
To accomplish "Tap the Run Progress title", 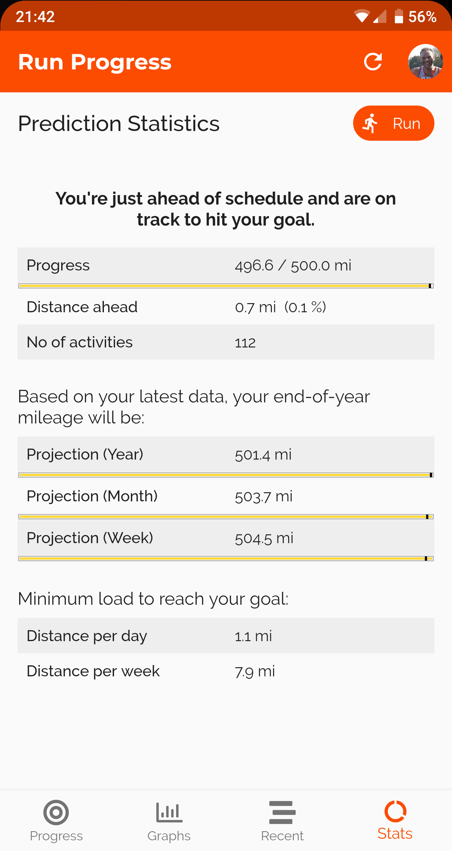I will 95,62.
